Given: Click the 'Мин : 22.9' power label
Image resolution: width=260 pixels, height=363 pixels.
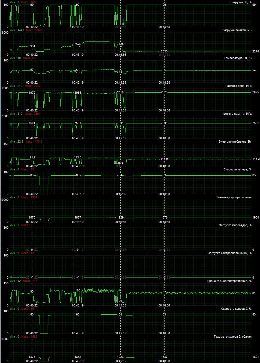Looking at the screenshot, I should [17, 141].
